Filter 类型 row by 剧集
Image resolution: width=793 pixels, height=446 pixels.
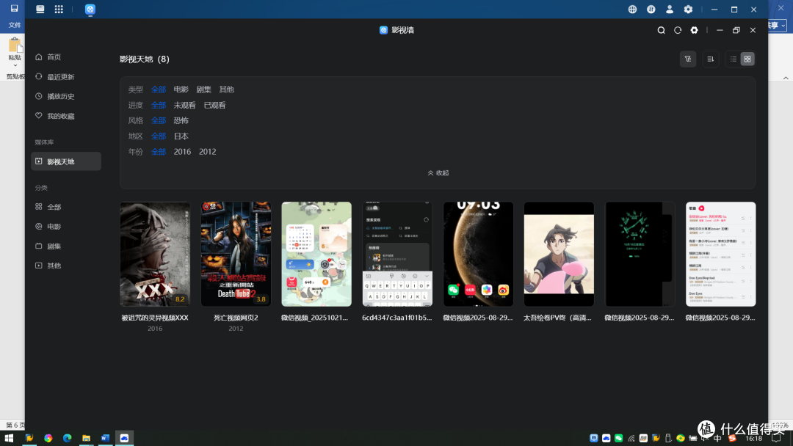point(204,89)
